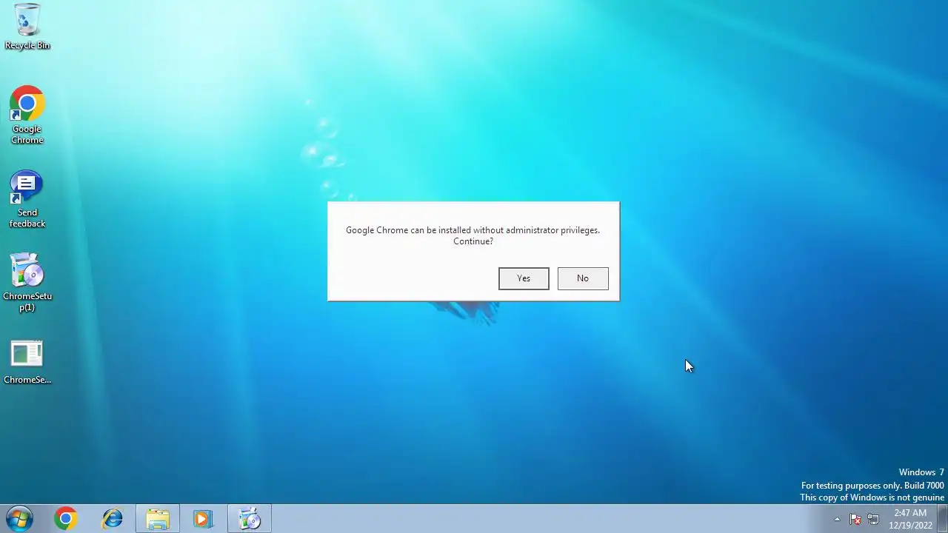Screen dimensions: 948x533
Task: Open the network status tray icon
Action: [x=873, y=519]
